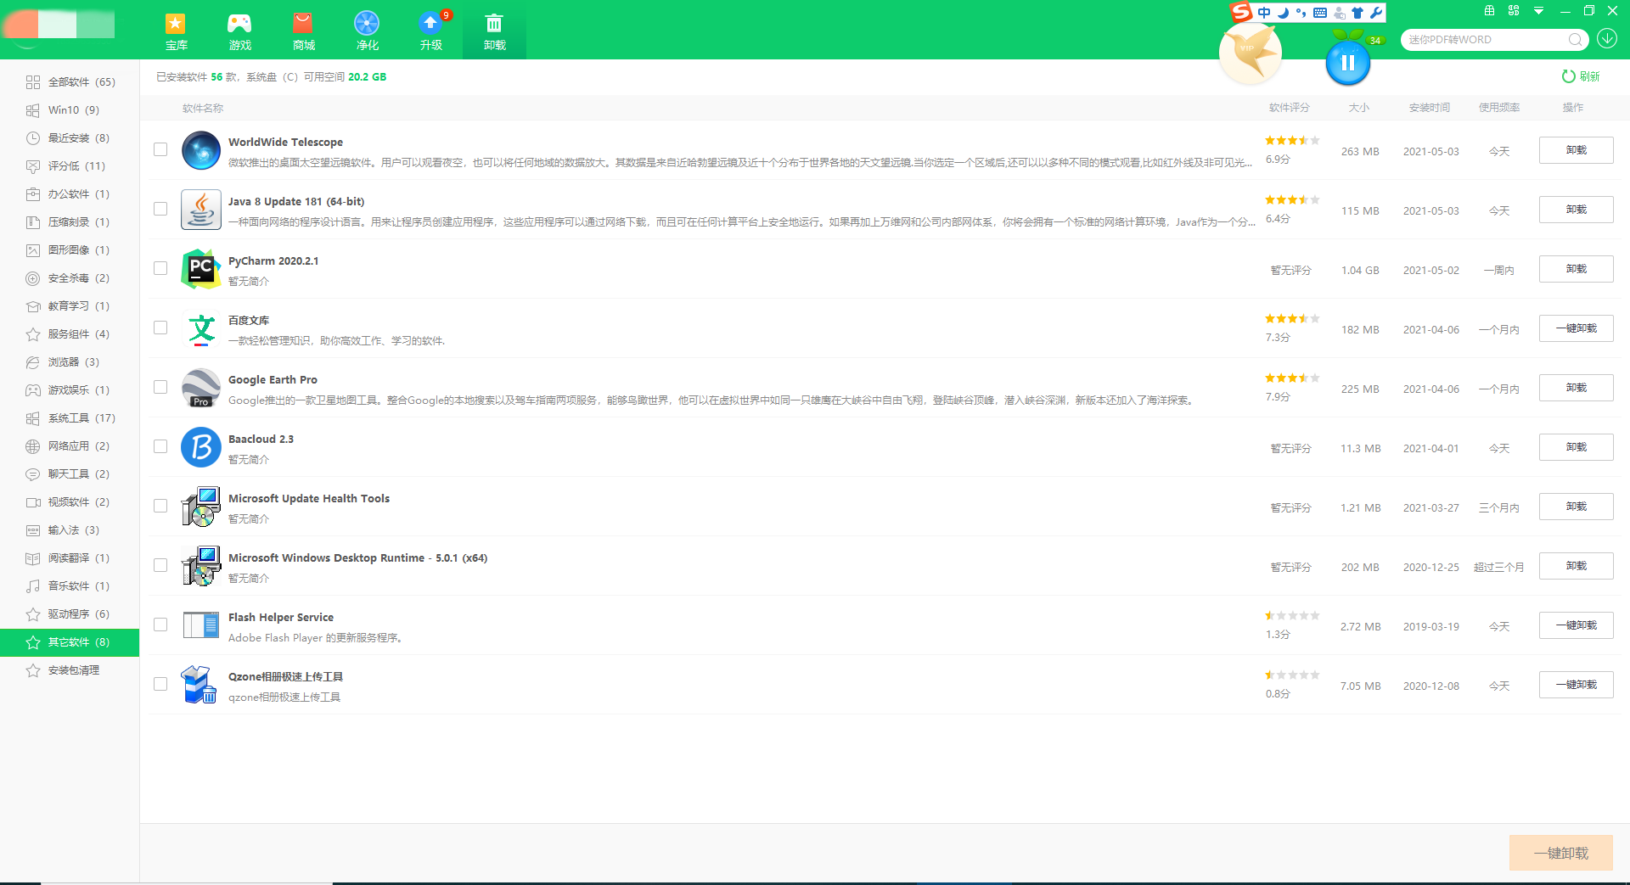Open the 浏览器 (3) category
Screen dimensions: 1630x885
[70, 362]
